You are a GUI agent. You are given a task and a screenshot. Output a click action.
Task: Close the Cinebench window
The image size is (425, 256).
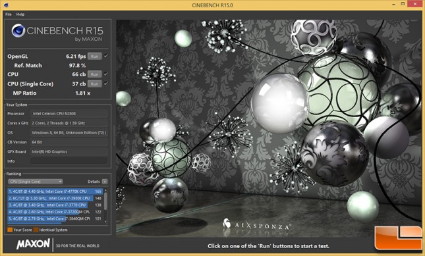pos(414,4)
